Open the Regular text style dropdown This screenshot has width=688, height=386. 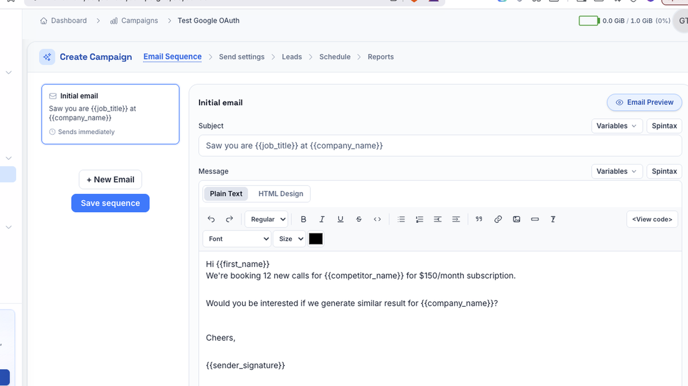268,219
